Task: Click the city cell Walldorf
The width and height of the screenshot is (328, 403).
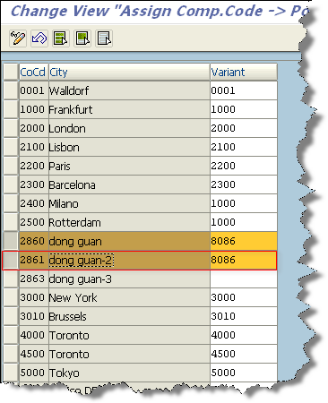Action: tap(129, 90)
